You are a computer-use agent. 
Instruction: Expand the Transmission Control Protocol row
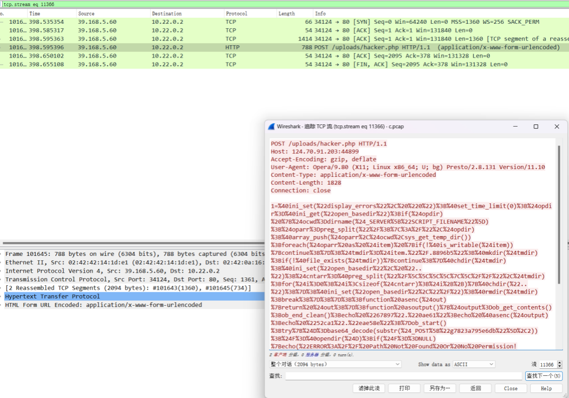click(2, 280)
